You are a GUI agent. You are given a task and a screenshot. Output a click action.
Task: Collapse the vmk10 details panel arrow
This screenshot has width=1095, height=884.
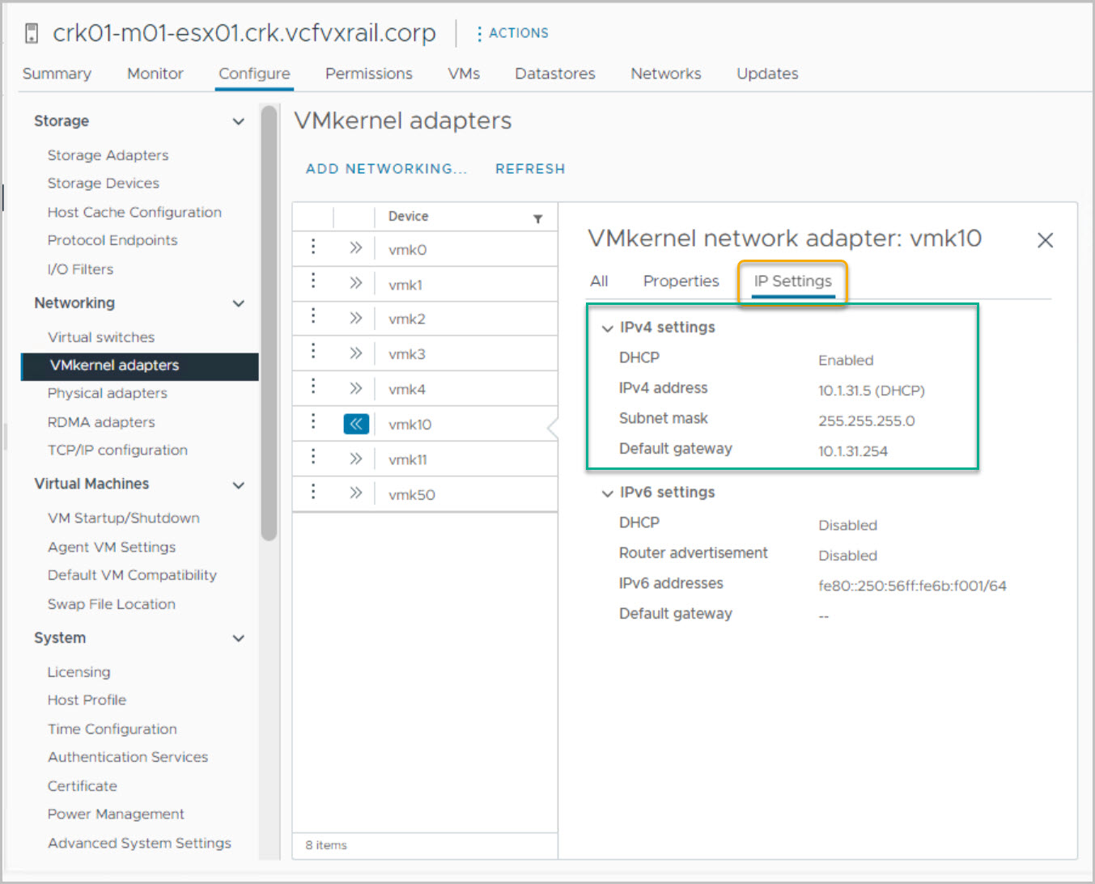[x=356, y=424]
